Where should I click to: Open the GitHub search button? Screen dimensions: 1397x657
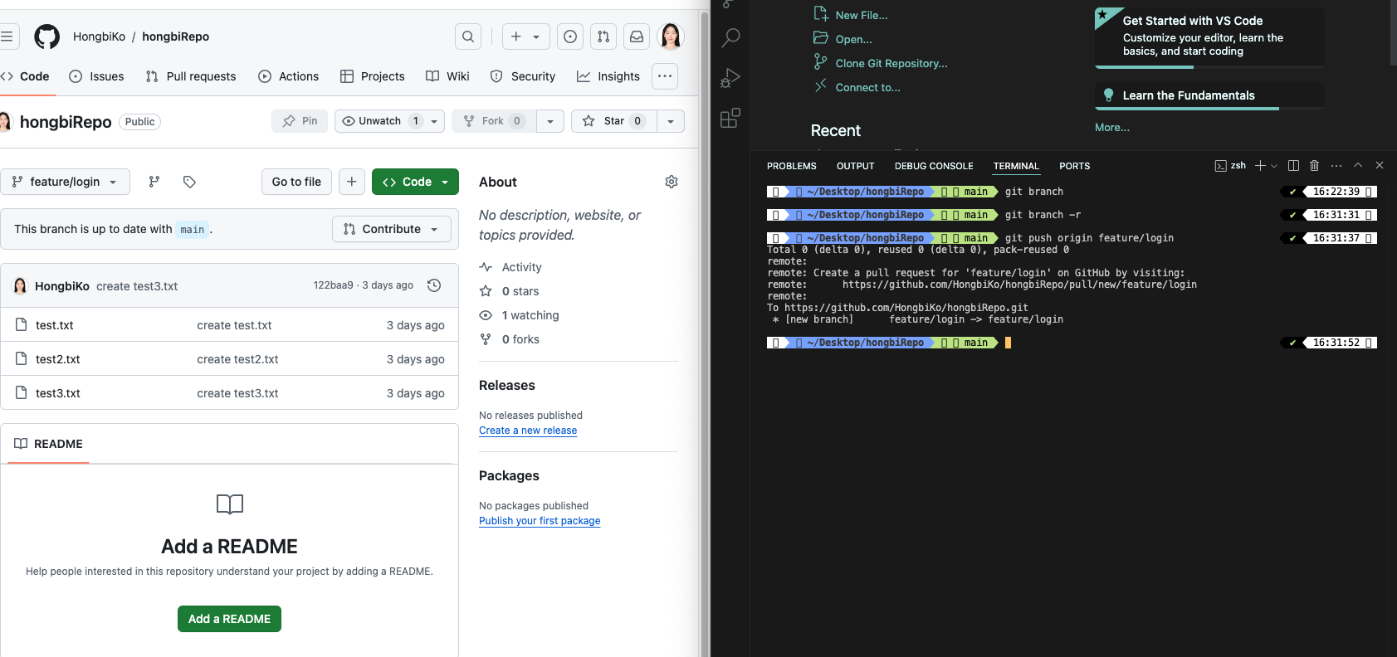[468, 36]
